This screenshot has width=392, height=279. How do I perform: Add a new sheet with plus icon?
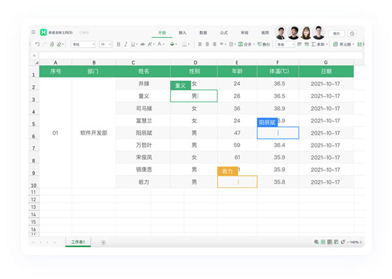103,242
